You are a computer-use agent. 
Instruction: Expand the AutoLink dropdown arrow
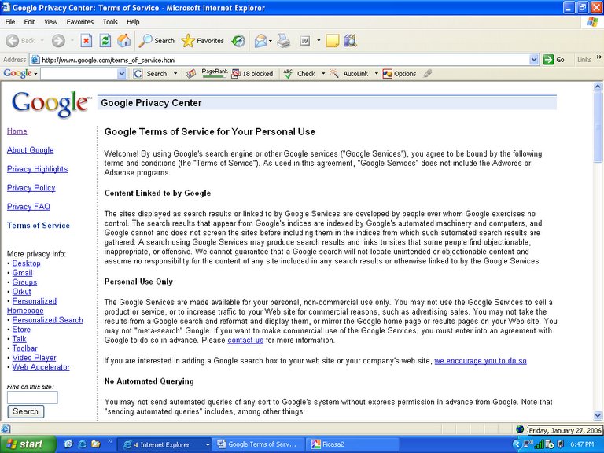[x=376, y=74]
